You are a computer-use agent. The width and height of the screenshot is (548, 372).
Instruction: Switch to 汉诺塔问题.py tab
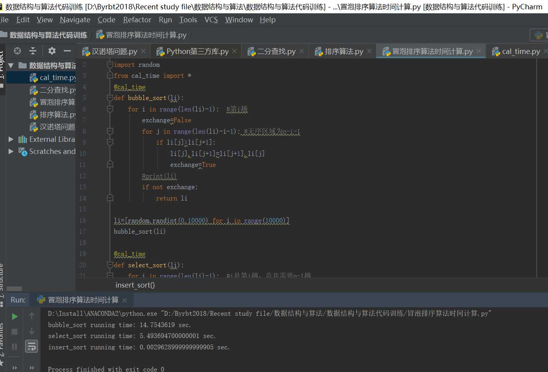tap(114, 51)
